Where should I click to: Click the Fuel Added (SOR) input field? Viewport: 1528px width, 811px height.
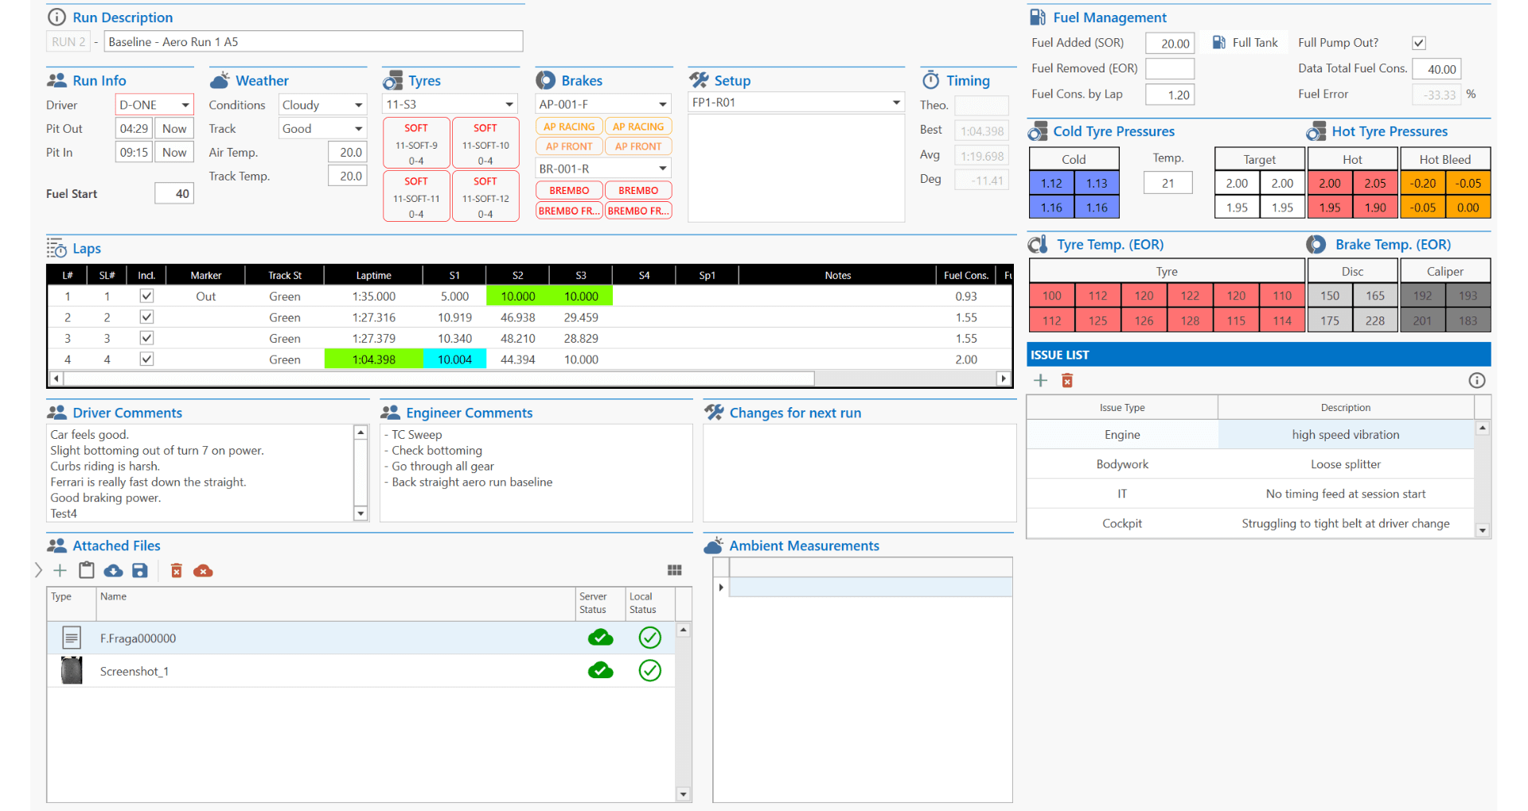1170,43
